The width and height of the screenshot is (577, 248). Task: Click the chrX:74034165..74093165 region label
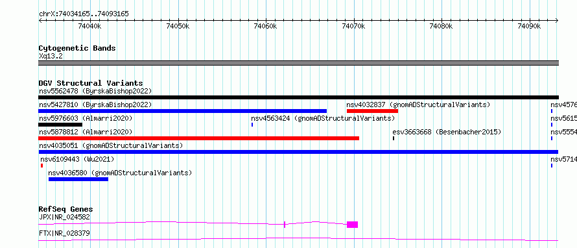[84, 14]
